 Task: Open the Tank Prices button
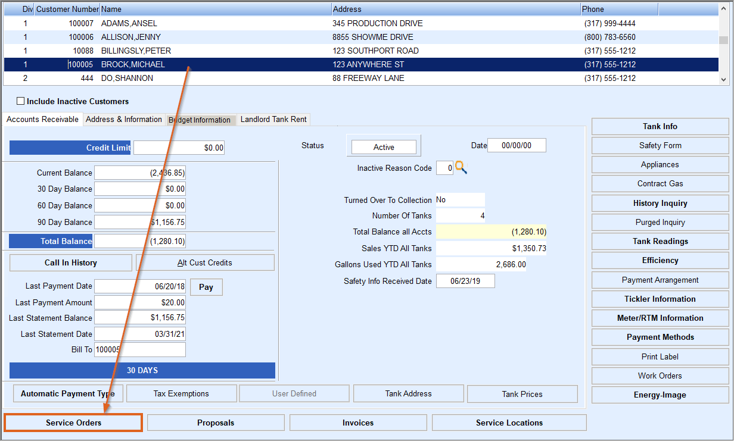point(522,394)
